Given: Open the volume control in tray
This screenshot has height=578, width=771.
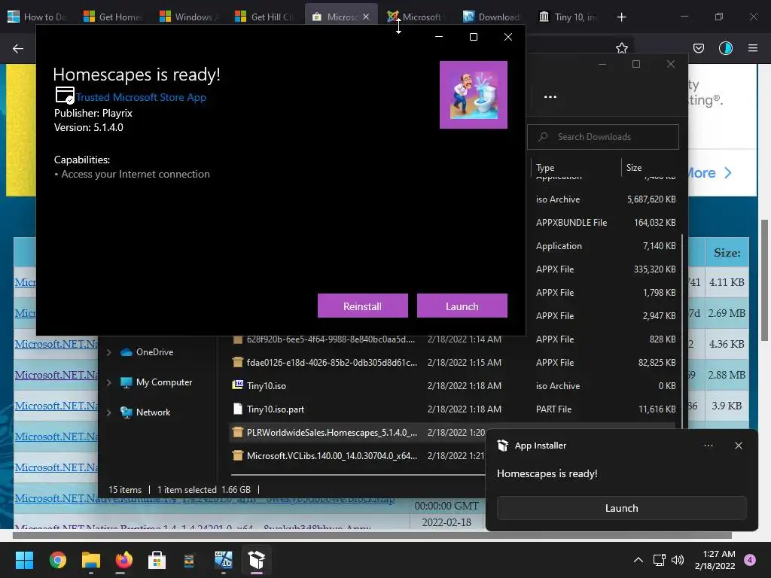Looking at the screenshot, I should [x=678, y=560].
